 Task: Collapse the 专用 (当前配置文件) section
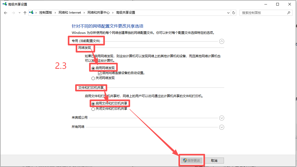point(222,41)
